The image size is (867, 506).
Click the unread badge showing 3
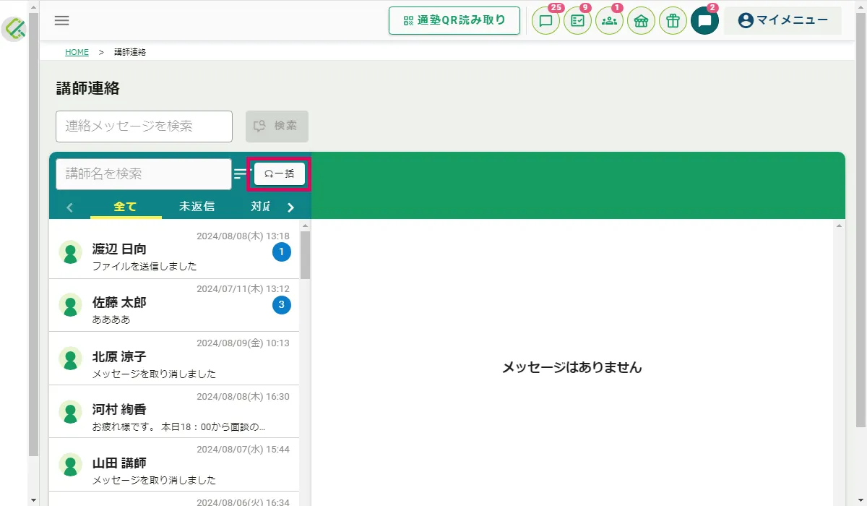pos(282,304)
